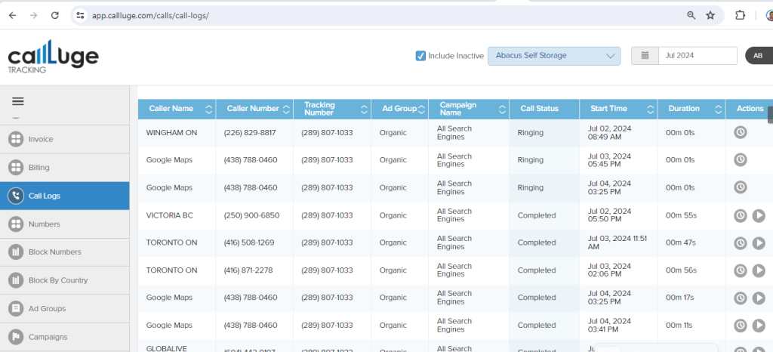This screenshot has height=352, width=773.
Task: Open the Invoice sidebar page
Action: click(x=41, y=140)
